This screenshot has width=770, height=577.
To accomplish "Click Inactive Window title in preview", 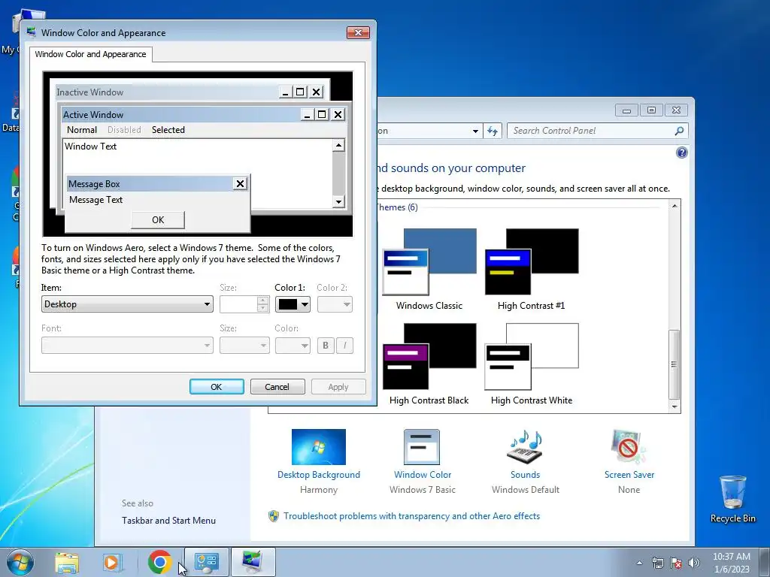I will [90, 92].
